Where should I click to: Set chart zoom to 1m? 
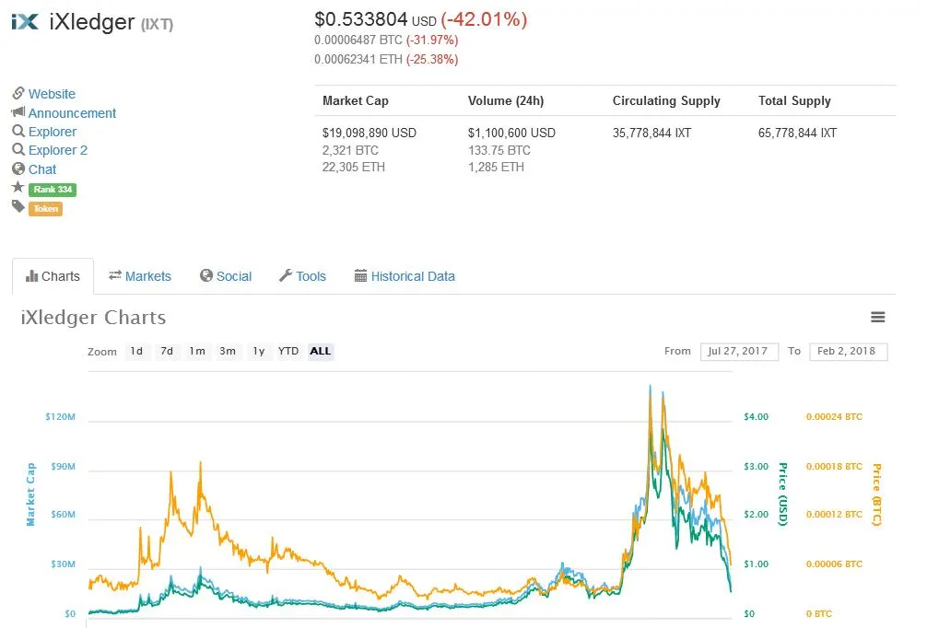pos(197,351)
